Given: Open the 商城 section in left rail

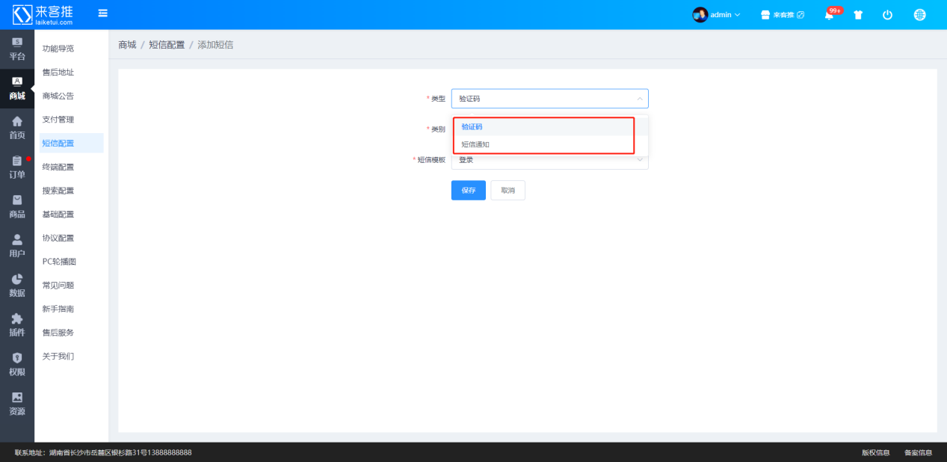Looking at the screenshot, I should pos(17,88).
